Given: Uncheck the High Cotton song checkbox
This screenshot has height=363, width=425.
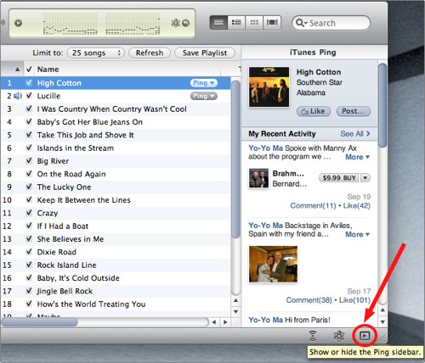Looking at the screenshot, I should pyautogui.click(x=29, y=82).
